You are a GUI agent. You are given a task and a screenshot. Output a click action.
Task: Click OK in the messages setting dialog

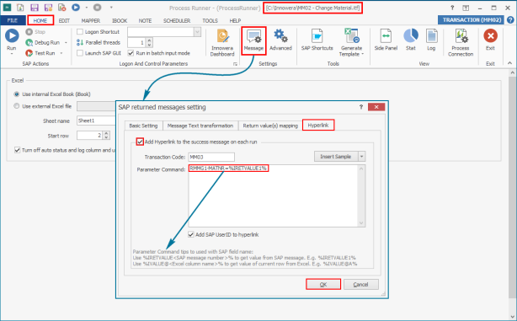pyautogui.click(x=323, y=285)
